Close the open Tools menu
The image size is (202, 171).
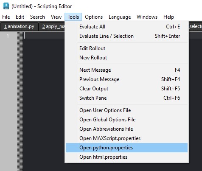[x=73, y=17]
